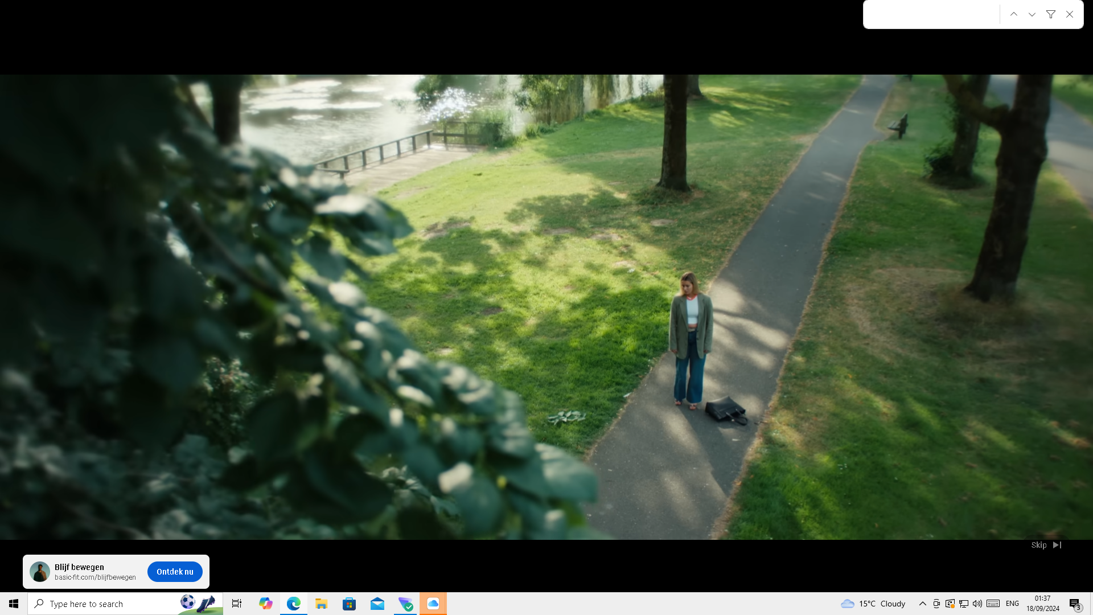Open Microsoft Store

(x=350, y=604)
